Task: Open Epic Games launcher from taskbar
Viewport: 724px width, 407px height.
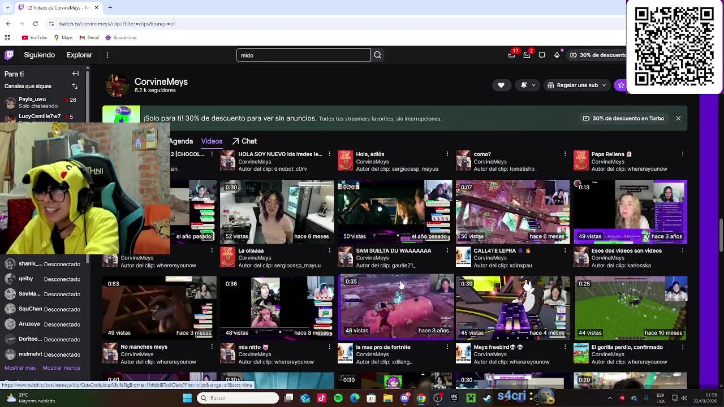Action: pos(454,398)
